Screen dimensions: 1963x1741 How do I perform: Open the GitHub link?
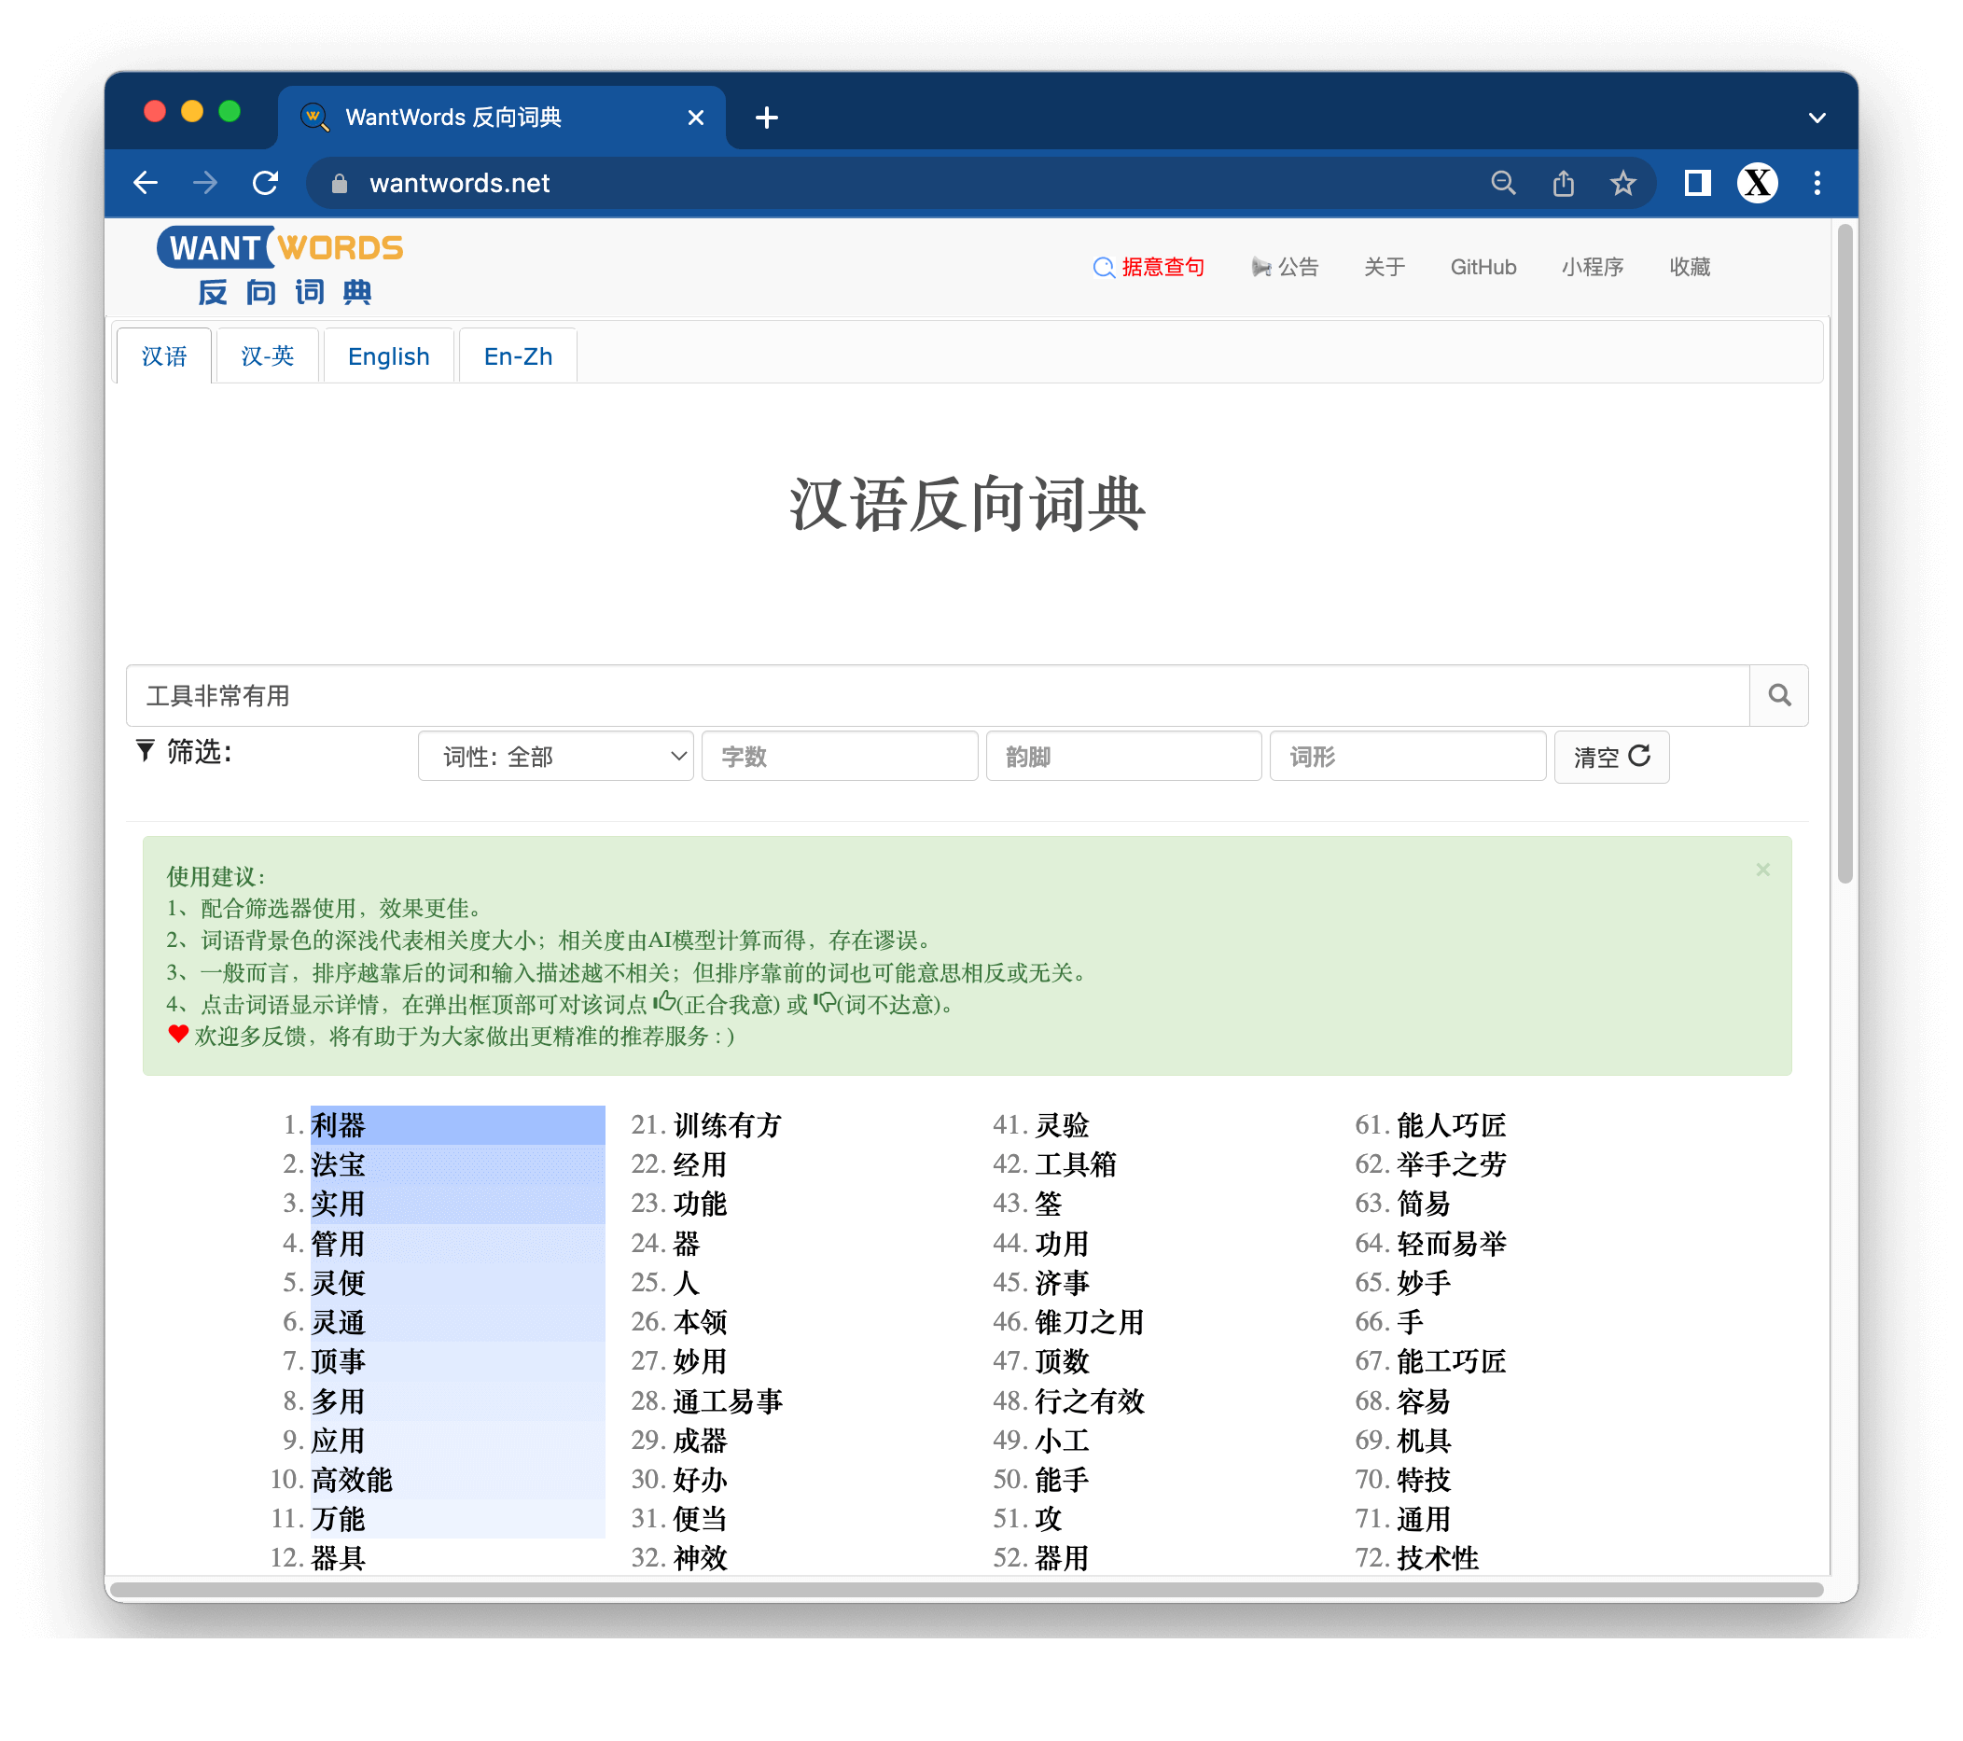[1483, 267]
